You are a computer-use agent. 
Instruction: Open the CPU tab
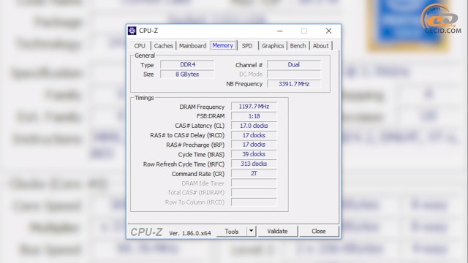140,46
